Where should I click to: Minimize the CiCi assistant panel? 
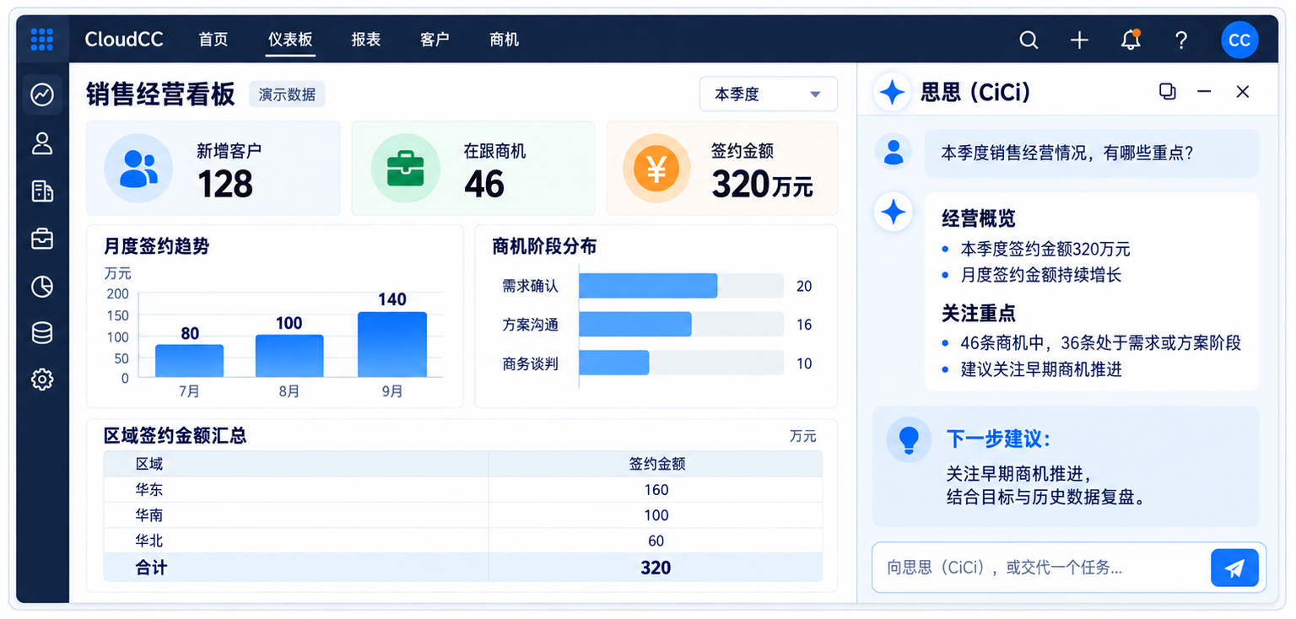pos(1204,91)
